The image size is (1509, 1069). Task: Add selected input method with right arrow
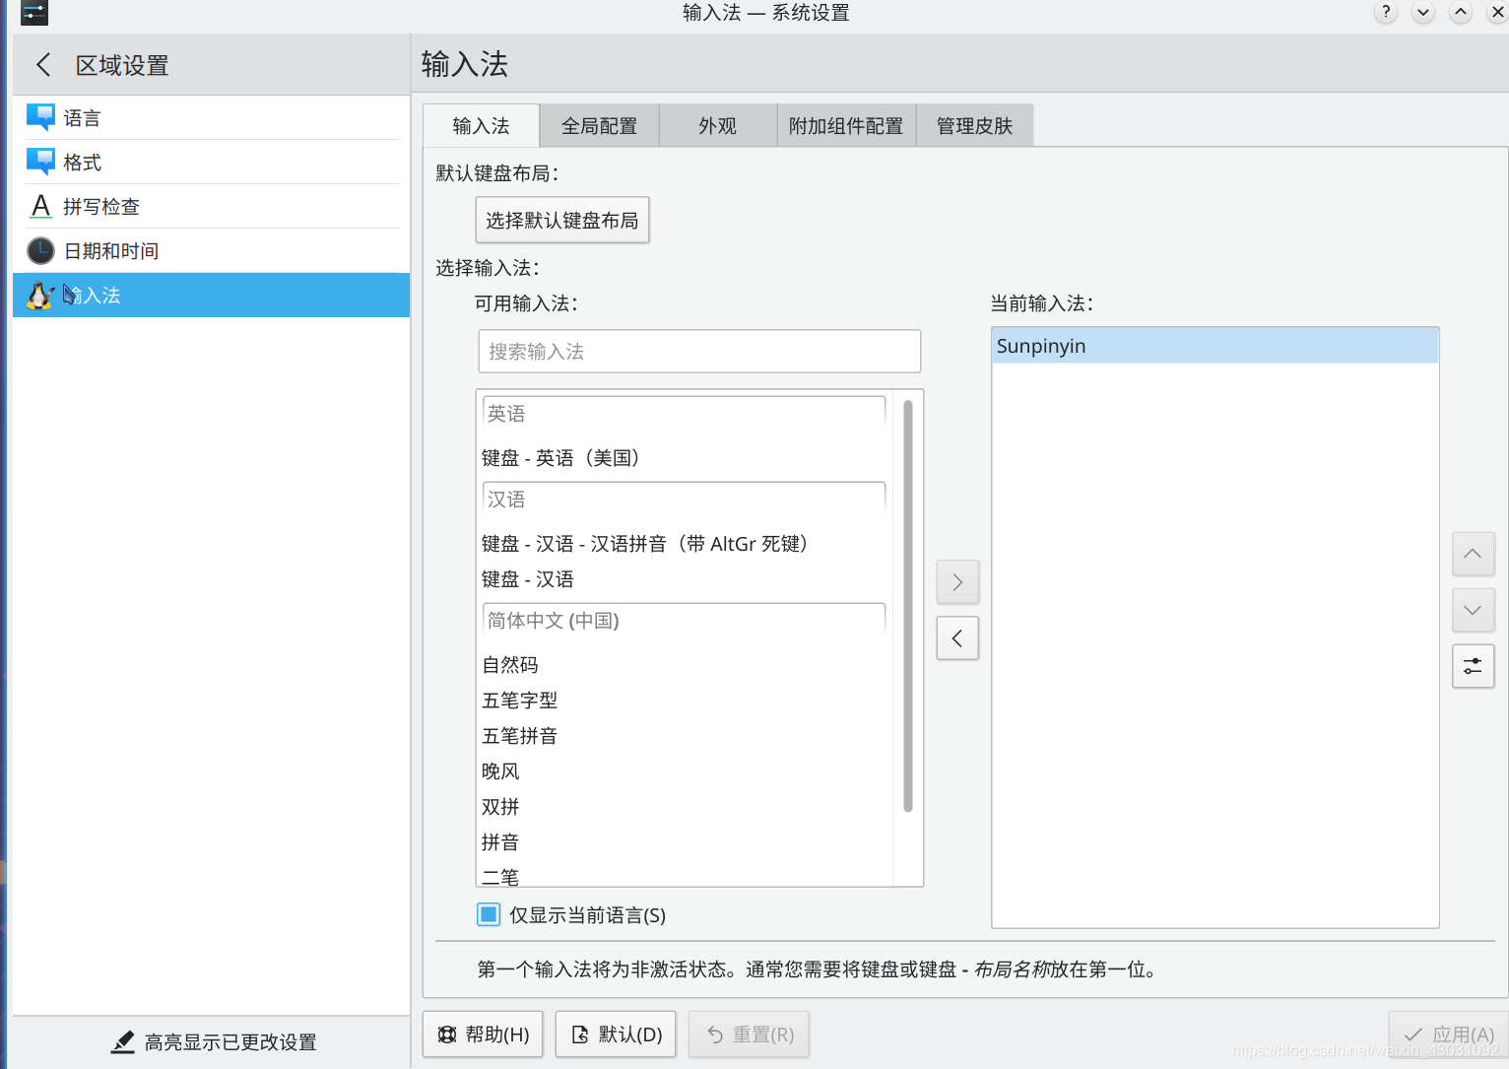(x=957, y=582)
